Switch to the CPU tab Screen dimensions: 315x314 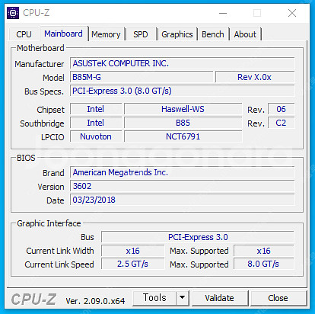[24, 34]
